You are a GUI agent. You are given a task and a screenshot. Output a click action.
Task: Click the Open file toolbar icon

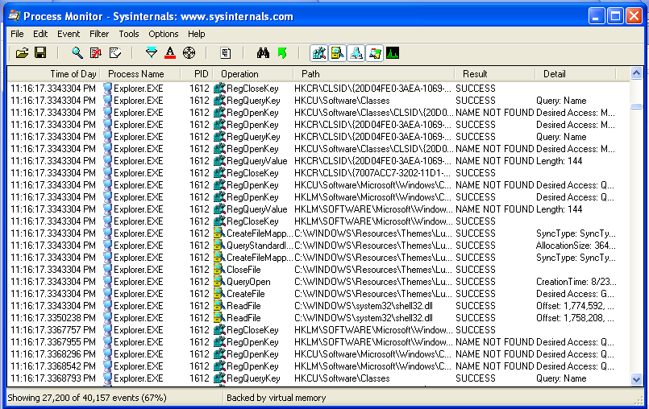[x=22, y=53]
